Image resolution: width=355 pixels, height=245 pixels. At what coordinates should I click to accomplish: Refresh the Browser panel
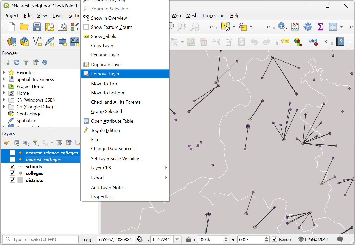16,62
